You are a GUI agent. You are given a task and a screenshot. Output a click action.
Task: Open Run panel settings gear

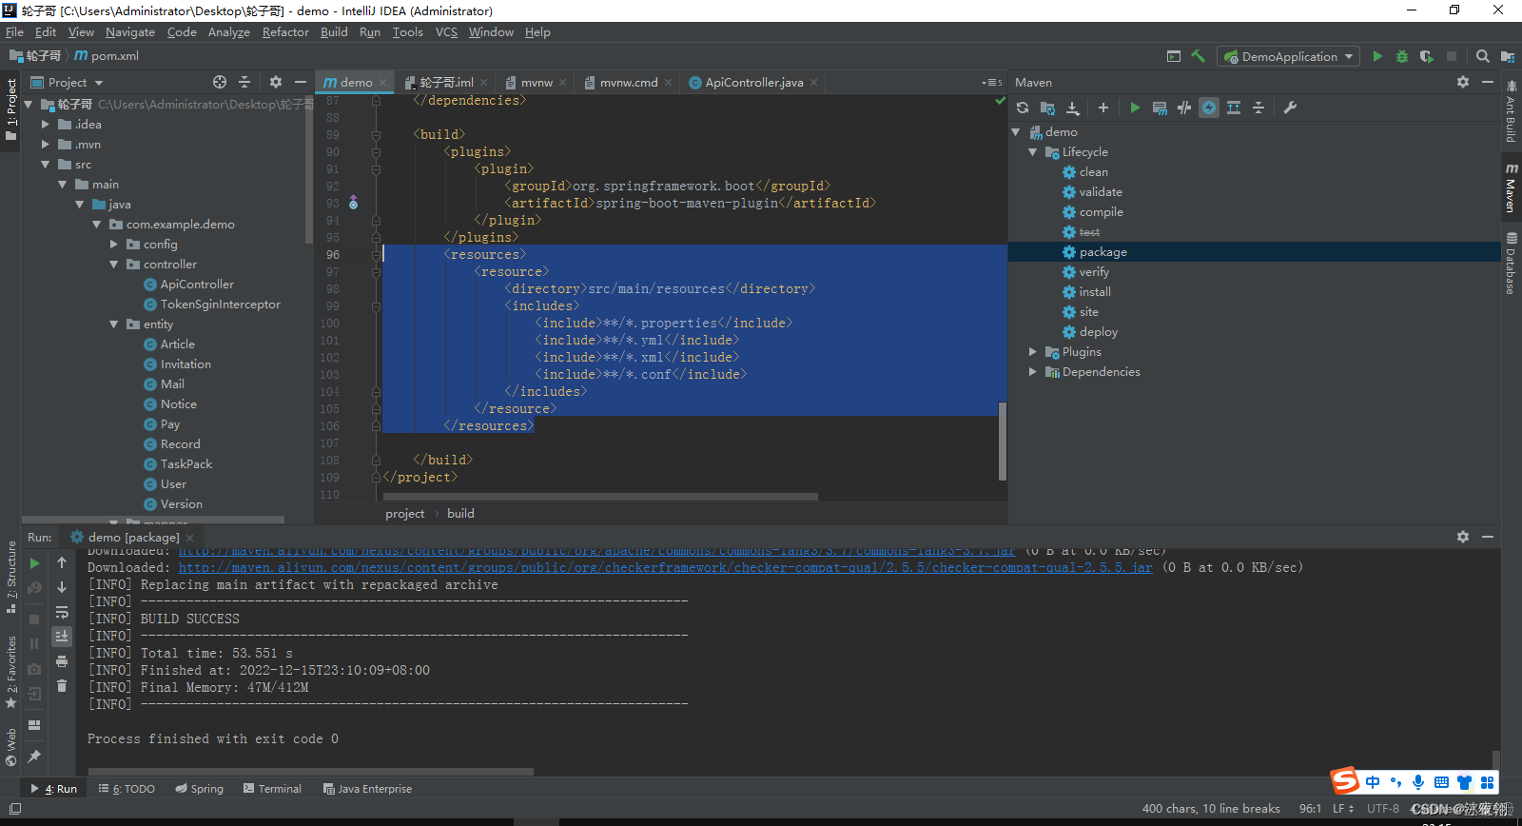click(x=1463, y=537)
